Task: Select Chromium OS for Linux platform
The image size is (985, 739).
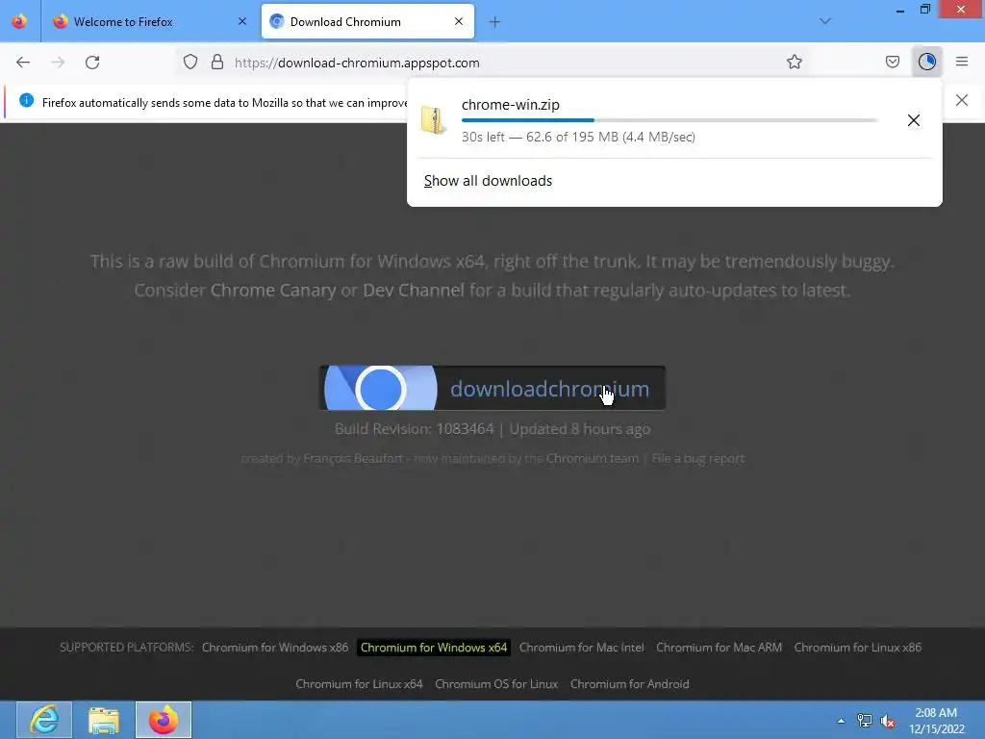Action: (496, 684)
